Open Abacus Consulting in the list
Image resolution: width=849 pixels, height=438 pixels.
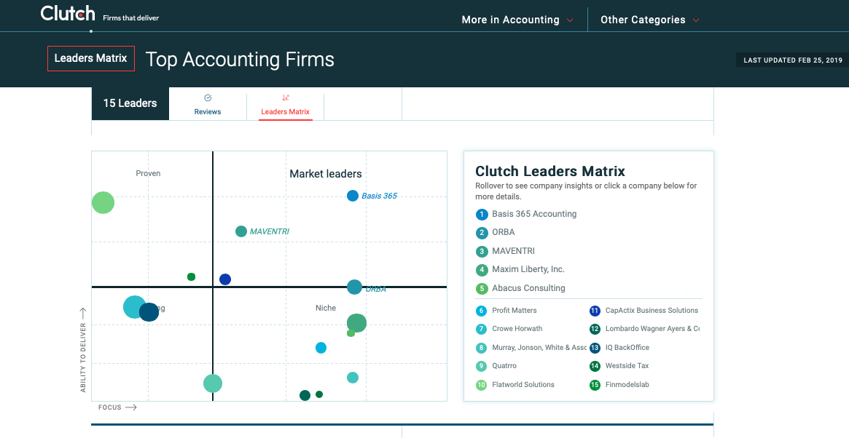[528, 288]
